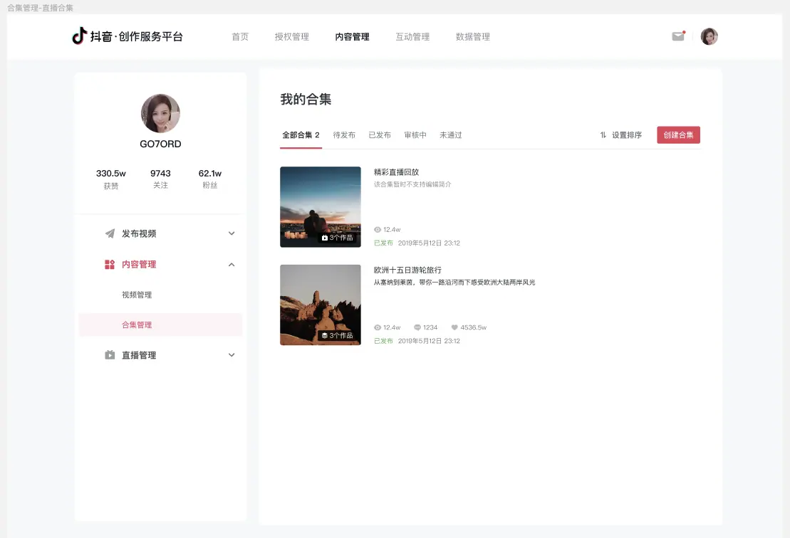Viewport: 790px width, 538px height.
Task: Click the 9743 关注 stat
Action: [x=160, y=179]
